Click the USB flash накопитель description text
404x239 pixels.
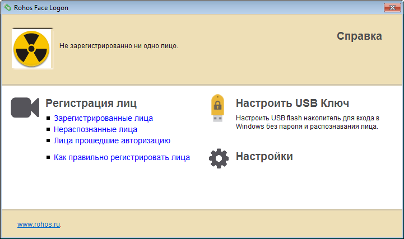[308, 122]
